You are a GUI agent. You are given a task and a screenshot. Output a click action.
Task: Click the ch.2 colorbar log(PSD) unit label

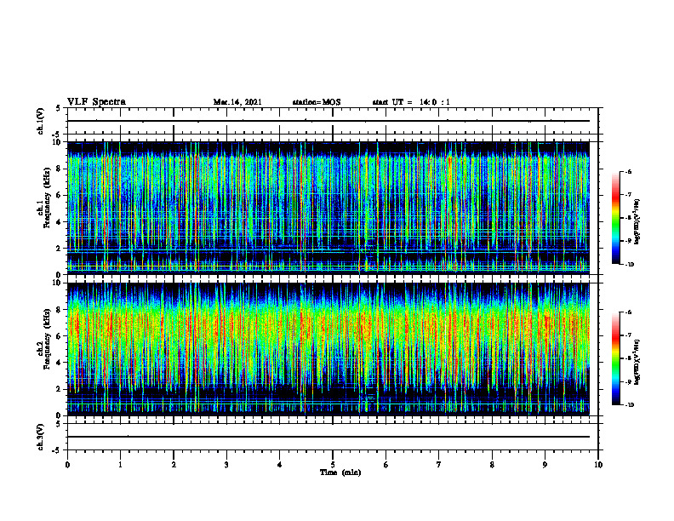[x=637, y=362]
